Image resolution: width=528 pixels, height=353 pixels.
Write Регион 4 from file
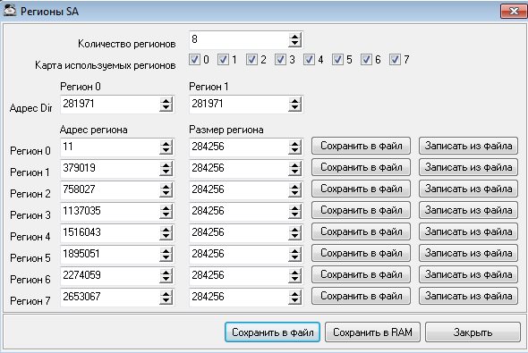click(x=468, y=231)
